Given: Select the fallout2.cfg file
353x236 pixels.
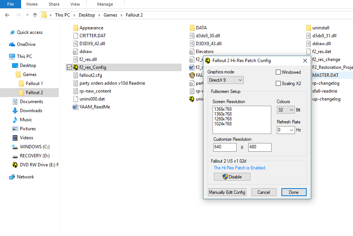Looking at the screenshot, I should (88, 75).
